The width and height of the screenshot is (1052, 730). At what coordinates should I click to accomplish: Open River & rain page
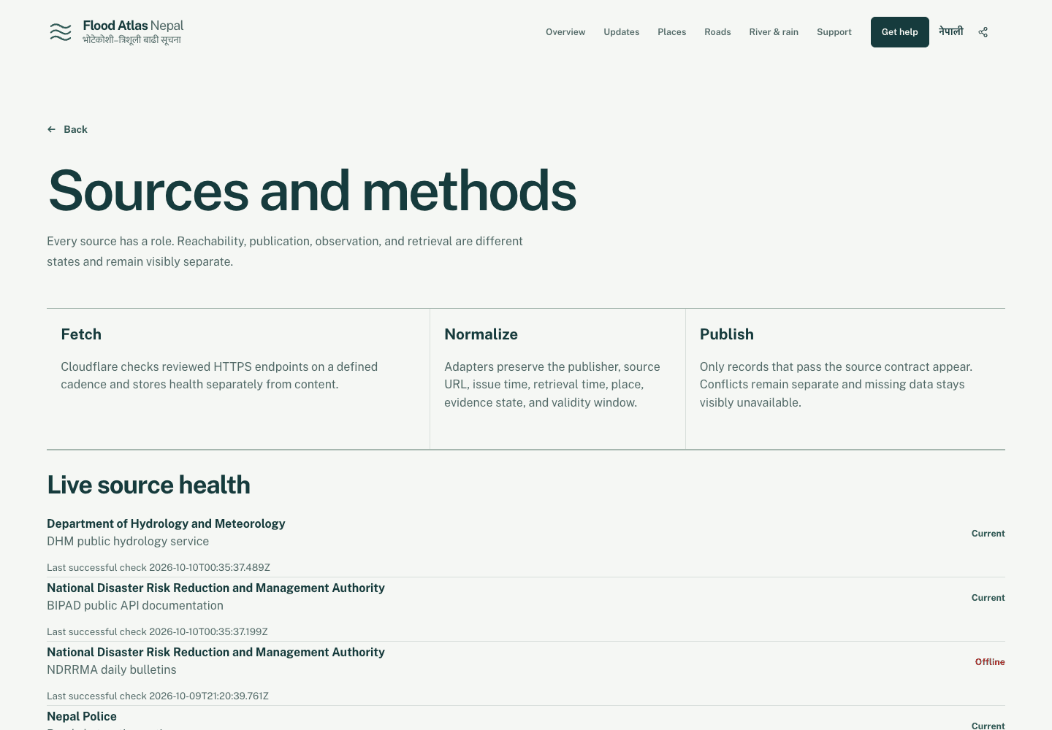pos(774,32)
